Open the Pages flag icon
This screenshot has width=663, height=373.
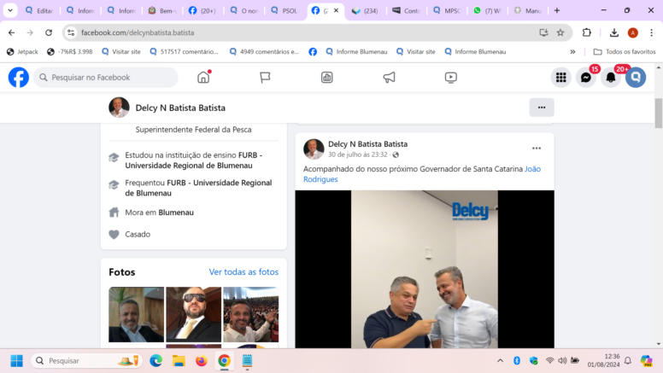[x=265, y=78]
